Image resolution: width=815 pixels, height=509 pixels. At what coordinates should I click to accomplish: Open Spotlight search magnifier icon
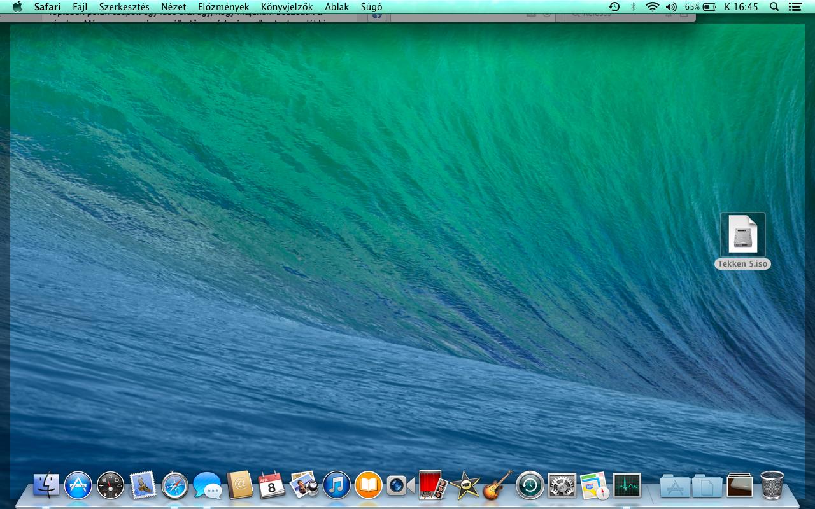pyautogui.click(x=774, y=6)
